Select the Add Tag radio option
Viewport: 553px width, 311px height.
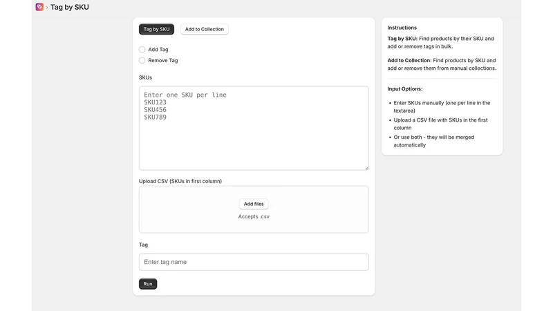142,49
